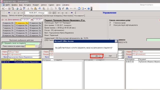Screen dimensions: 160x90
Task: Click the blue back arrow for previous date
Action: (x=9, y=13)
